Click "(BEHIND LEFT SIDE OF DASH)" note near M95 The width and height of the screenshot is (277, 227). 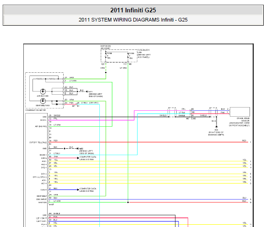pos(87,152)
